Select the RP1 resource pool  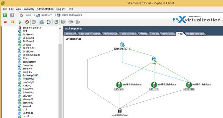tap(25, 31)
